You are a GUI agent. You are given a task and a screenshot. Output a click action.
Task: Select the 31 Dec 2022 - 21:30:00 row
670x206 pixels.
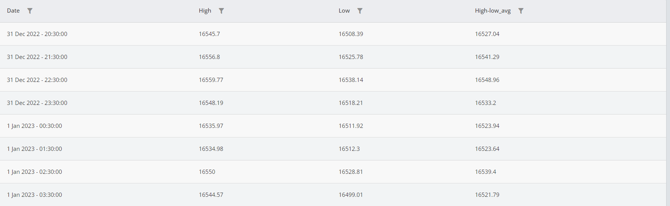point(333,57)
